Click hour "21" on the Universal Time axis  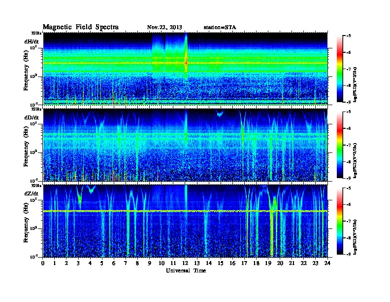[x=292, y=264]
